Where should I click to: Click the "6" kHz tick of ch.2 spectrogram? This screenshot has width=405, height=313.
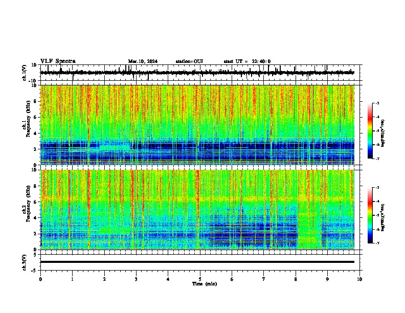tap(35, 202)
